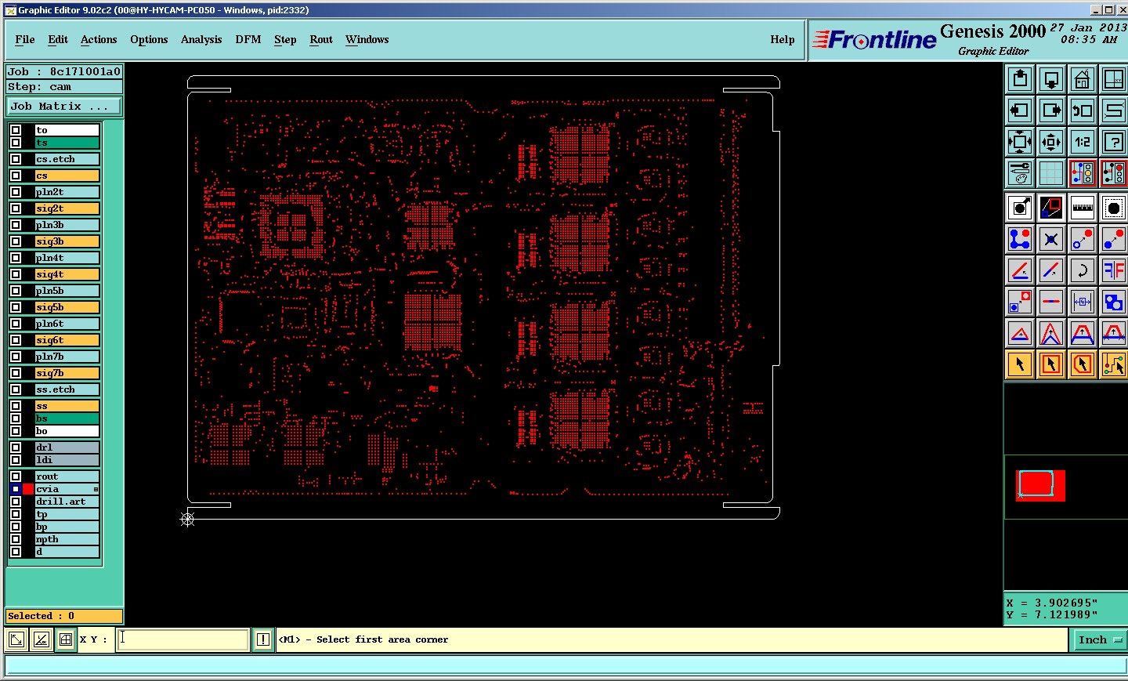Viewport: 1128px width, 681px height.
Task: Click the dimension width arrows icon
Action: click(1083, 302)
